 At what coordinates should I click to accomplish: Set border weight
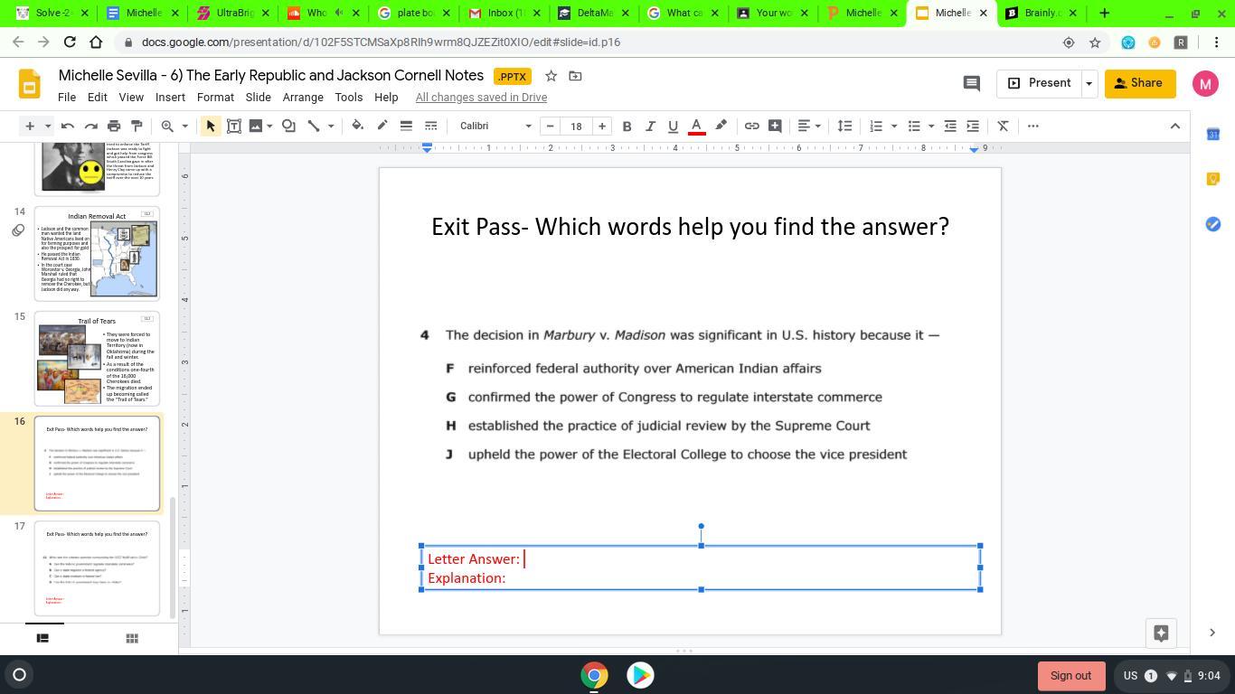click(x=406, y=126)
